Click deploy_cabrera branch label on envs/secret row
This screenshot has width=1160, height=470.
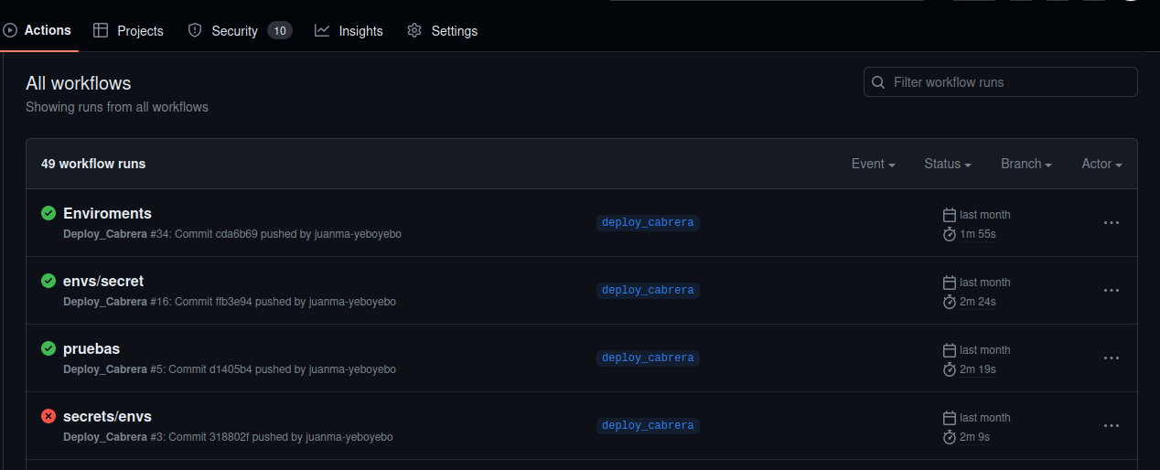pyautogui.click(x=648, y=290)
